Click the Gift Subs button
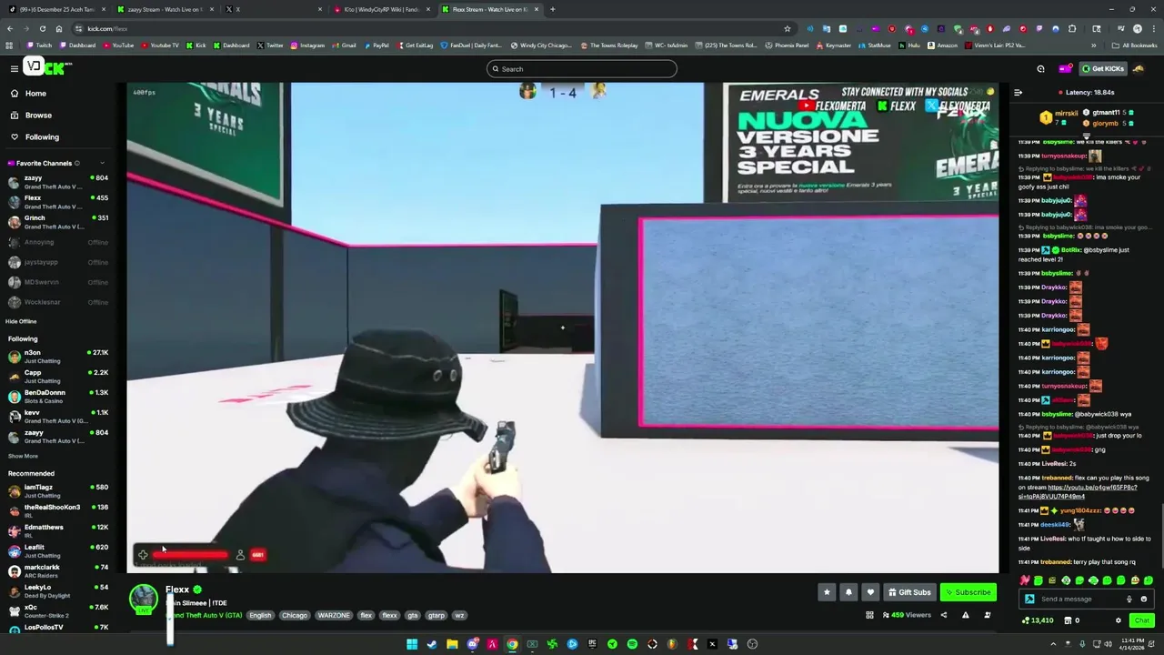Image resolution: width=1164 pixels, height=655 pixels. point(909,592)
